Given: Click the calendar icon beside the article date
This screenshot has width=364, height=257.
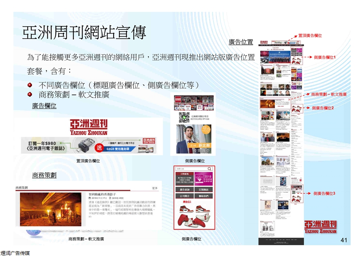Looking at the screenshot, I should click(90, 198).
